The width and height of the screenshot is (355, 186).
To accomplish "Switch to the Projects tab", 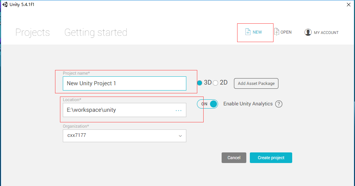I will point(32,33).
